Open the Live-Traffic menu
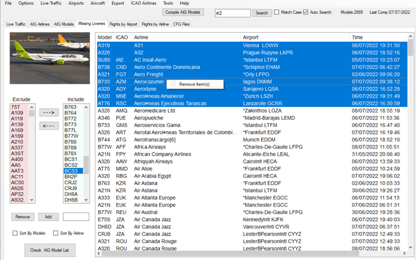Image resolution: width=416 pixels, height=260 pixels. (51, 3)
